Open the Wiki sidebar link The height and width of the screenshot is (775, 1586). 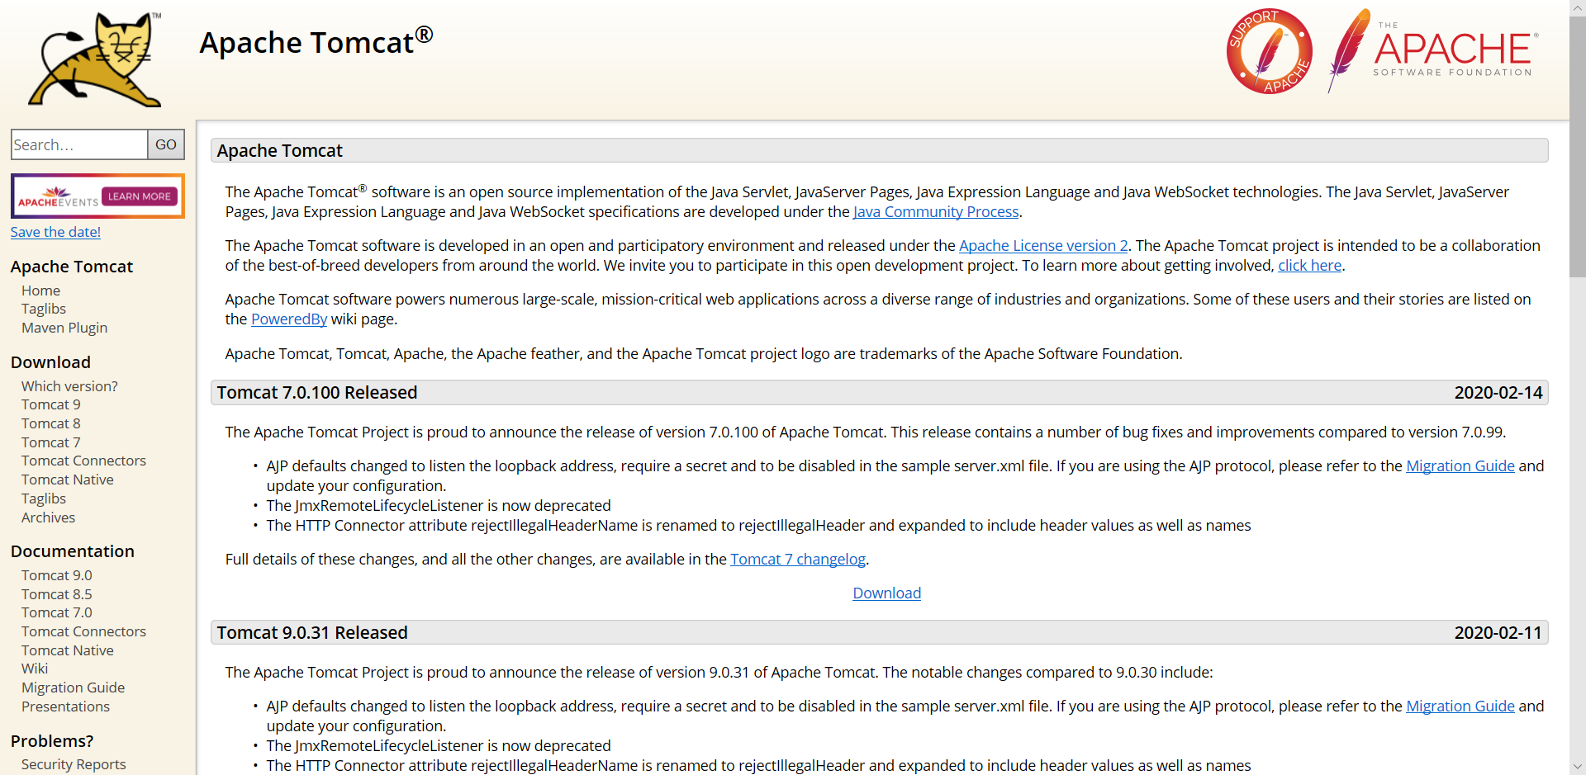coord(35,669)
